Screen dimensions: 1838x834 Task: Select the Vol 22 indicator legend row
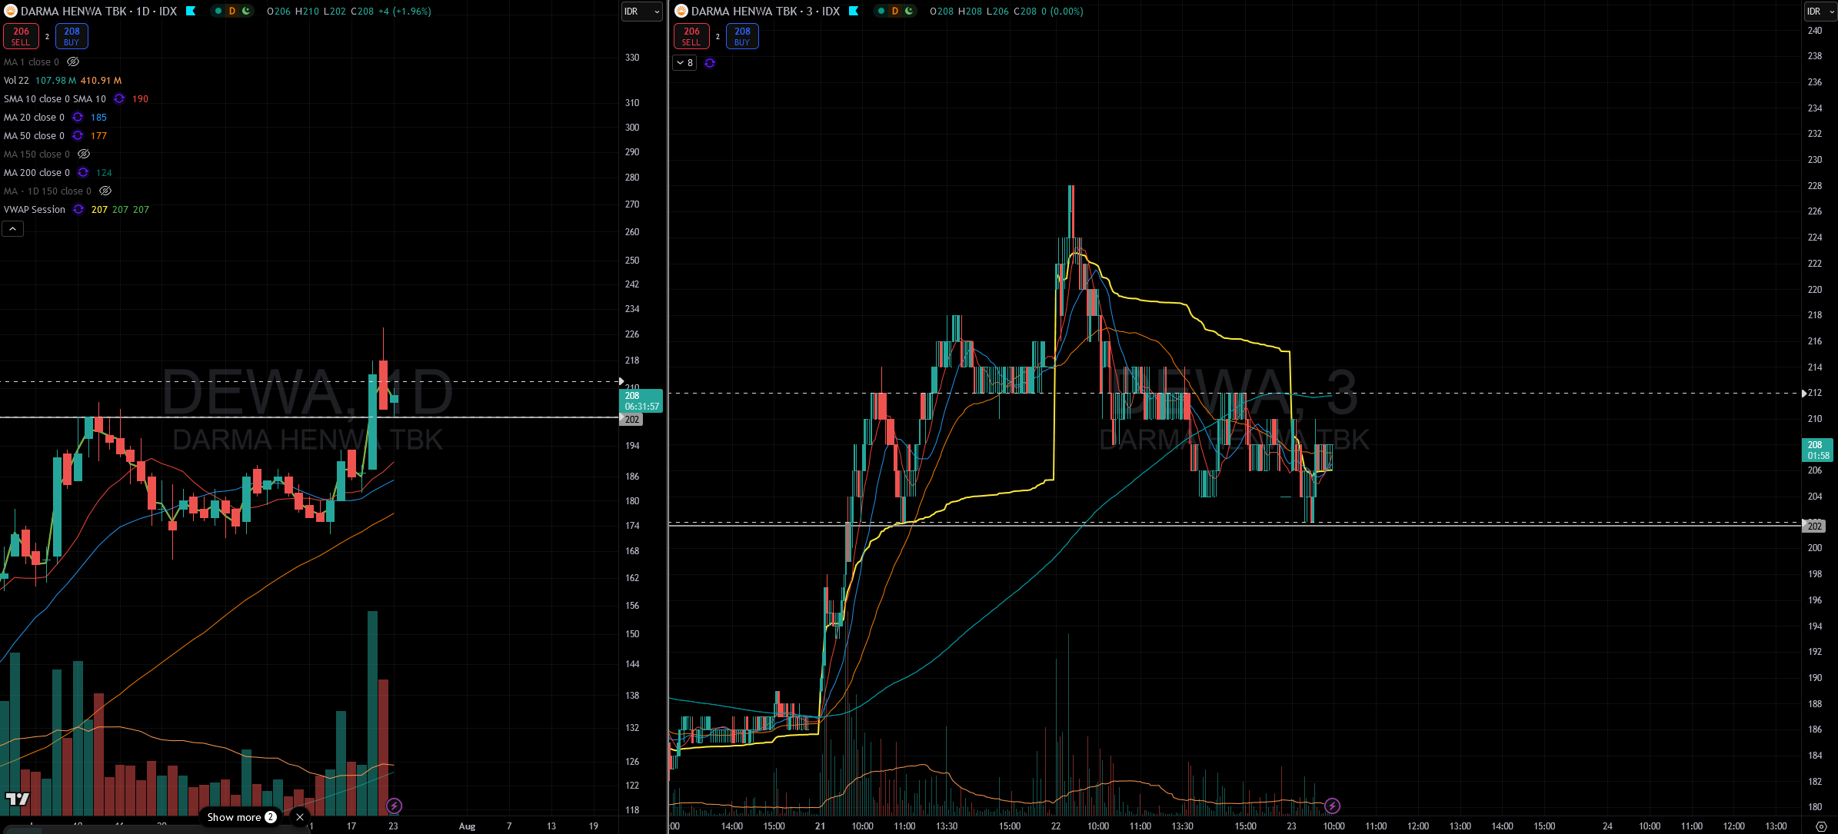tap(62, 80)
